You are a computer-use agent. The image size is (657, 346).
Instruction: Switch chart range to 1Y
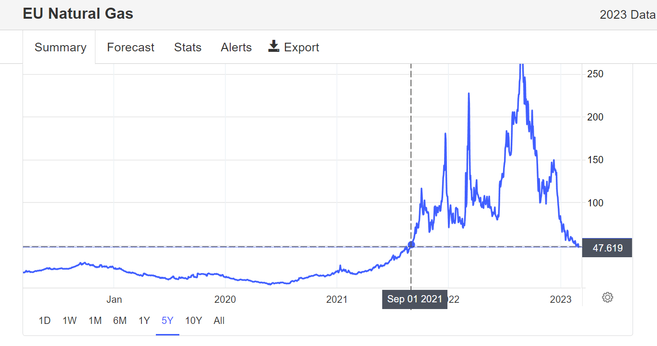[x=144, y=321]
